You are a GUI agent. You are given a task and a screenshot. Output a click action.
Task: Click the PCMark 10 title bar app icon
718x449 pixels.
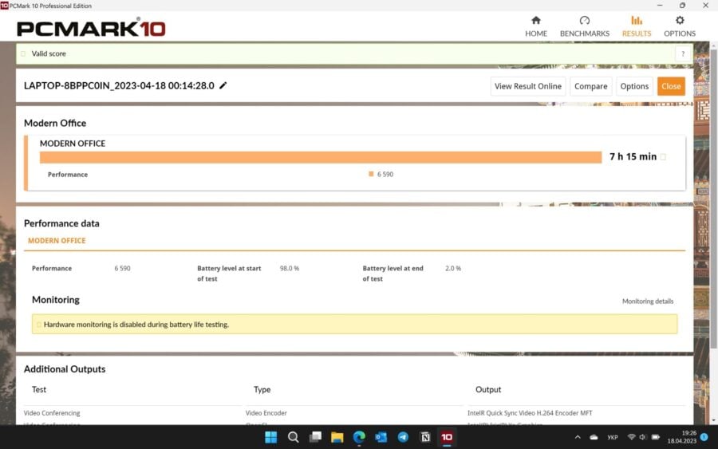coord(5,6)
